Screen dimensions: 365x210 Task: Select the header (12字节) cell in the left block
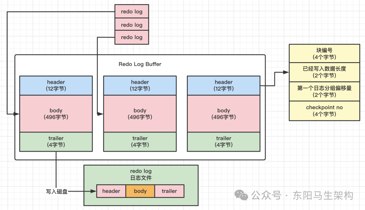(56, 85)
